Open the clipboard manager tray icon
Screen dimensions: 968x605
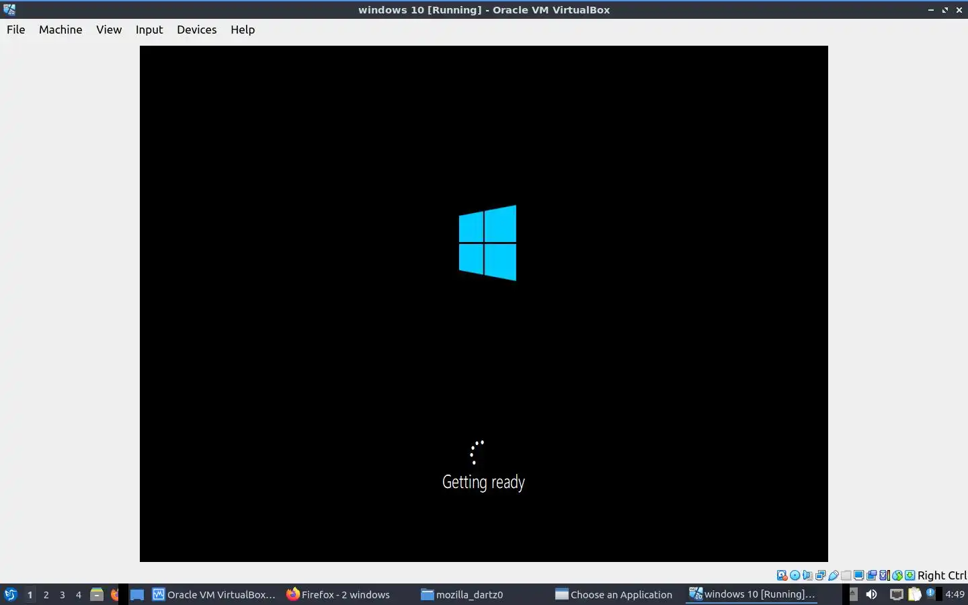pos(914,594)
